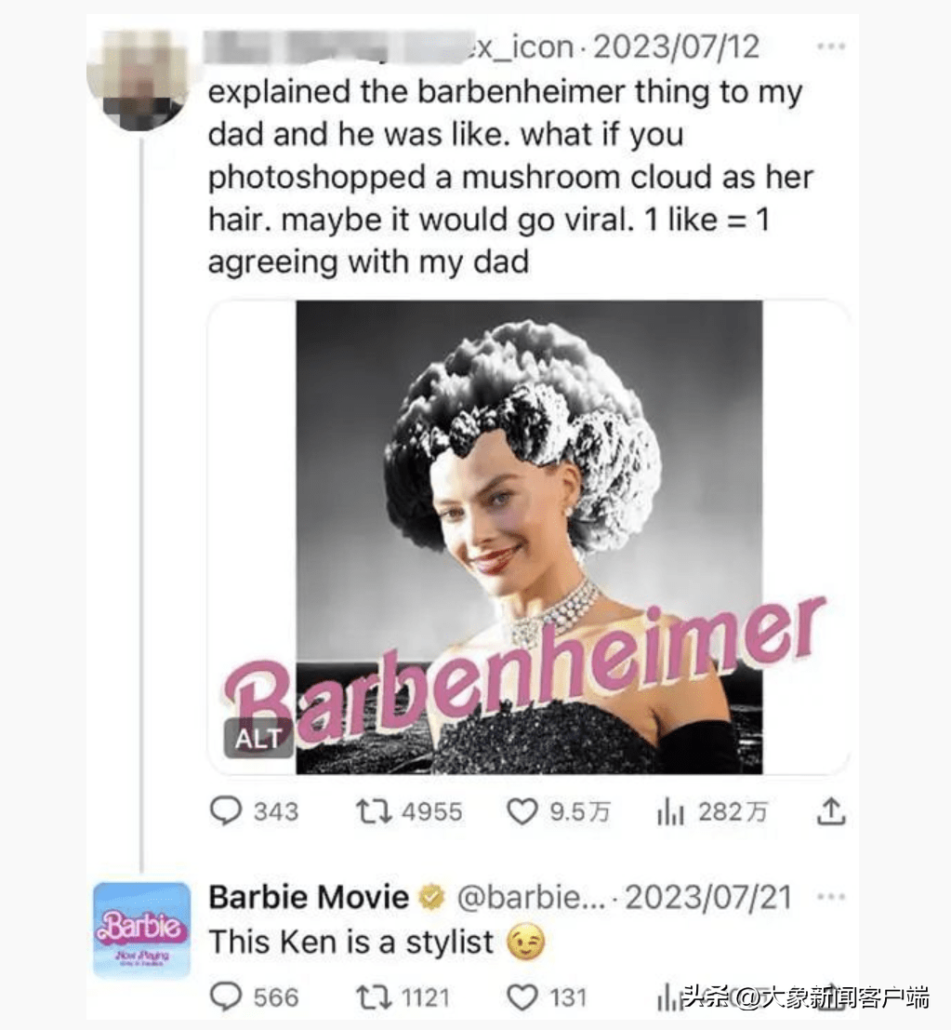Like the barbenheimer tweet with 9.5万 likes
This screenshot has width=951, height=1030.
(x=559, y=812)
